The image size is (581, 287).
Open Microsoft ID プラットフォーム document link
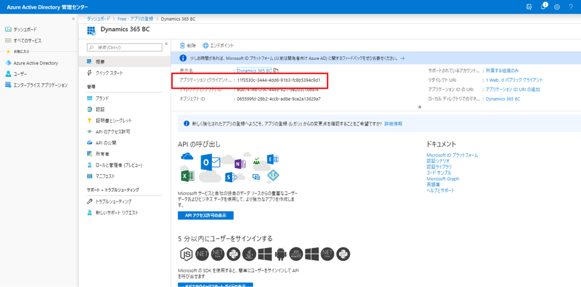pos(452,155)
